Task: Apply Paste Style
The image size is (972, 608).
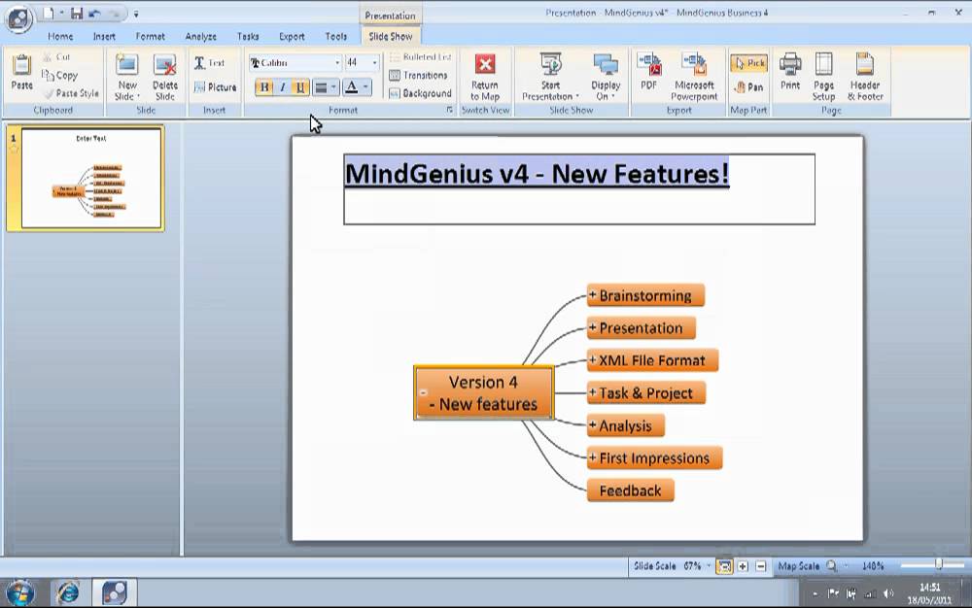Action: point(71,93)
